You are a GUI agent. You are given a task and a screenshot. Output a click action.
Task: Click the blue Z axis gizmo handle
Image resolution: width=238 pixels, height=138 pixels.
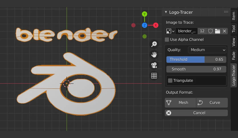[x=145, y=25]
